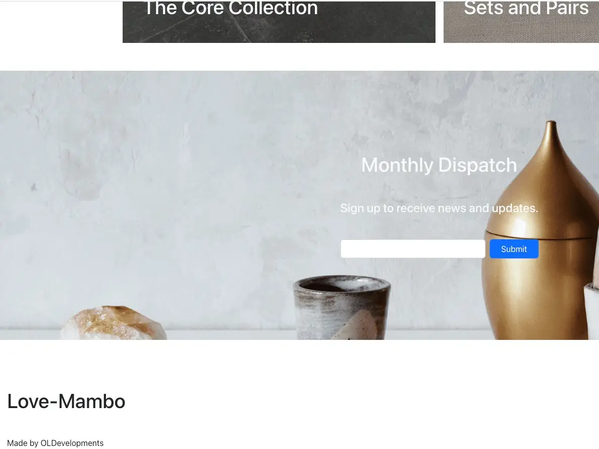Click the Sets and Pairs title text
The height and width of the screenshot is (449, 599).
[526, 9]
